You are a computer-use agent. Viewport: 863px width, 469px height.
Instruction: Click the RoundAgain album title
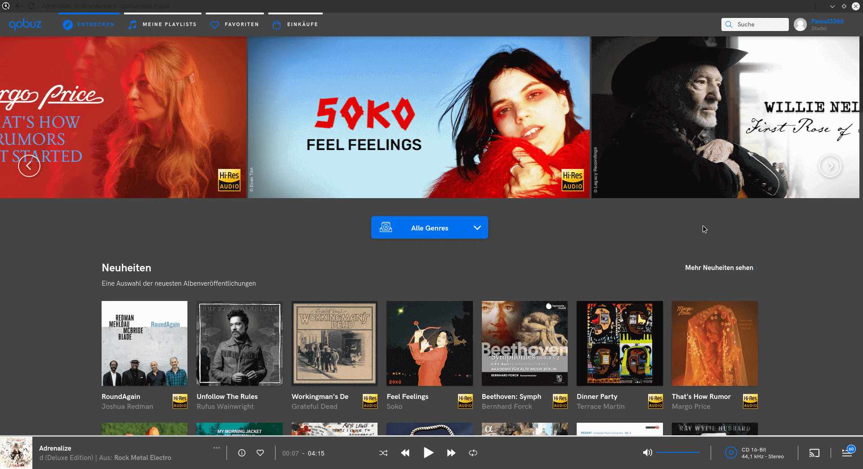(121, 397)
